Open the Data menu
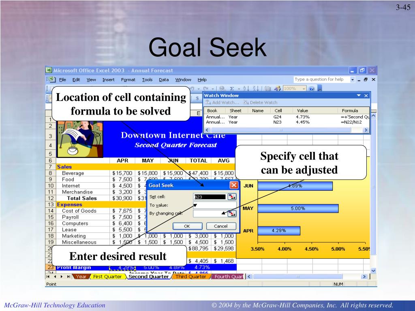Screen dimensions: 415x311 (164, 80)
